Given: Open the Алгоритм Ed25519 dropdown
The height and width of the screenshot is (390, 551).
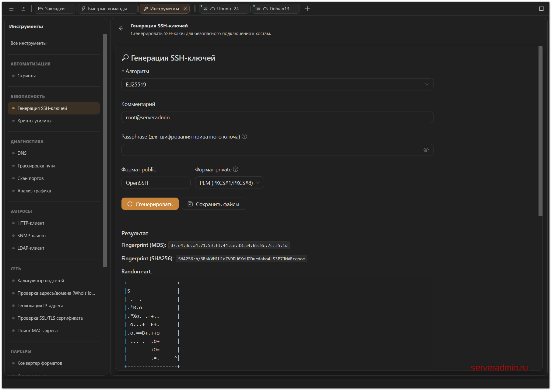Looking at the screenshot, I should pyautogui.click(x=277, y=84).
